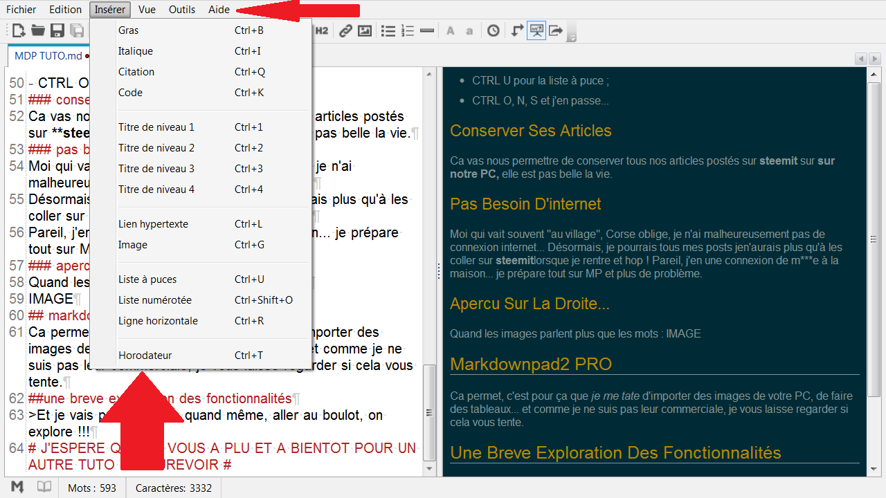Screen dimensions: 886x498
Task: Create a new document with toolbar icon
Action: pyautogui.click(x=19, y=30)
